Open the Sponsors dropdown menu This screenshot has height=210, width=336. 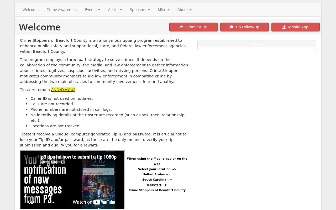point(140,10)
